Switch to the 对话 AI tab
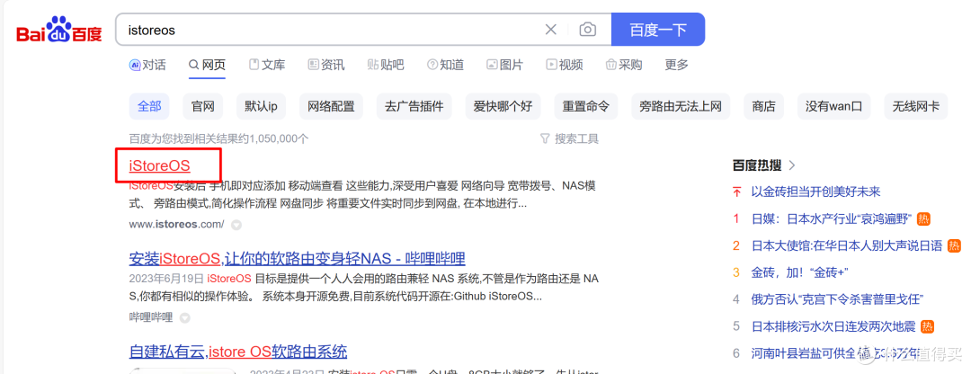The height and width of the screenshot is (374, 971). 147,65
